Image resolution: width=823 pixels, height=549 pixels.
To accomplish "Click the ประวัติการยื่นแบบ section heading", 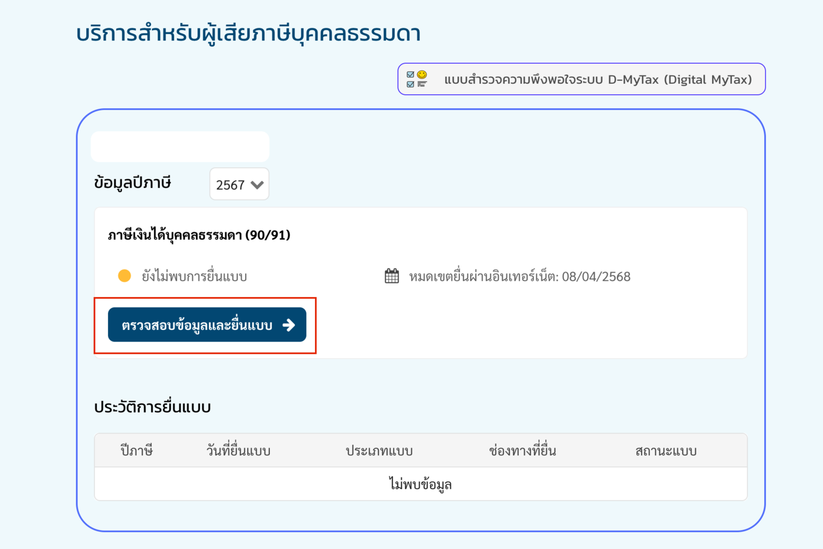I will point(153,407).
